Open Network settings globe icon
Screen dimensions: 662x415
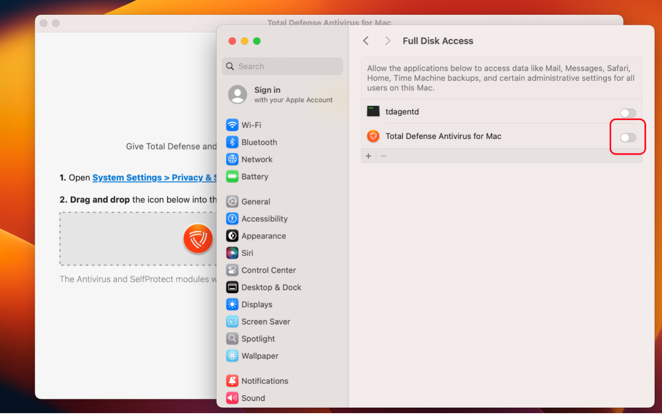232,159
